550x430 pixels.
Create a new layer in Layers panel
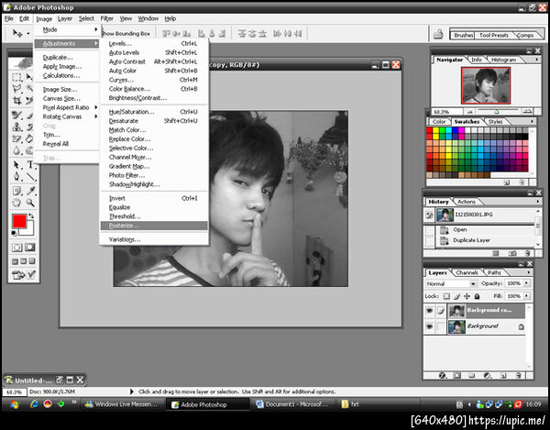[503, 375]
